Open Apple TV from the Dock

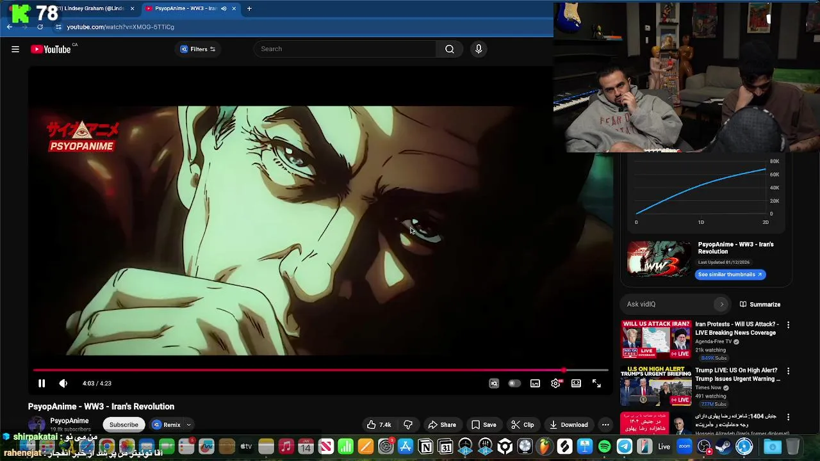[246, 447]
